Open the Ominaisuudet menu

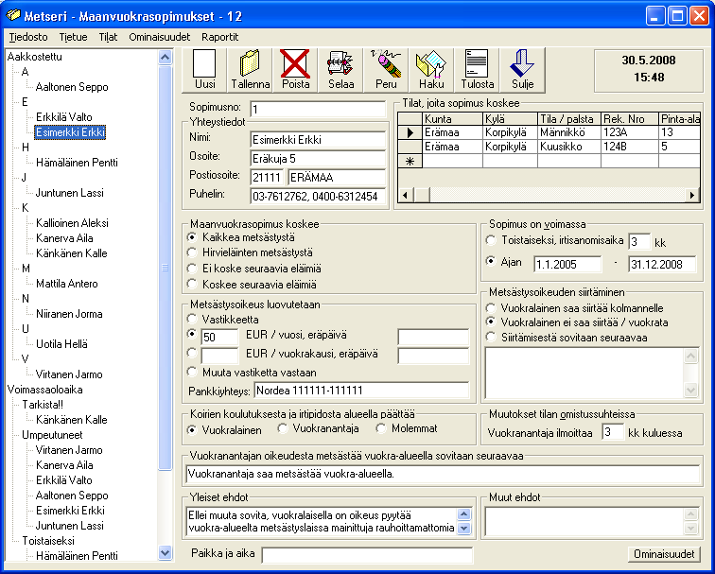(x=159, y=37)
